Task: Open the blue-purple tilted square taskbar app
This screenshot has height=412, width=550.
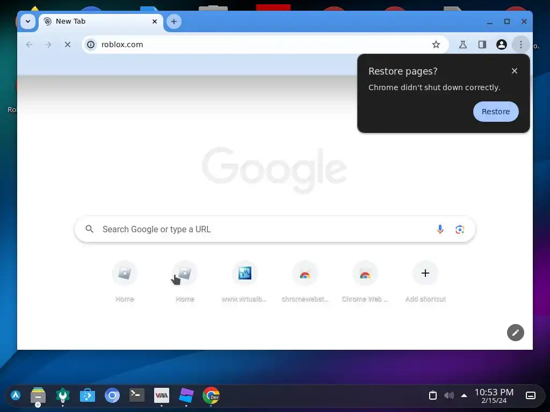Action: 186,395
